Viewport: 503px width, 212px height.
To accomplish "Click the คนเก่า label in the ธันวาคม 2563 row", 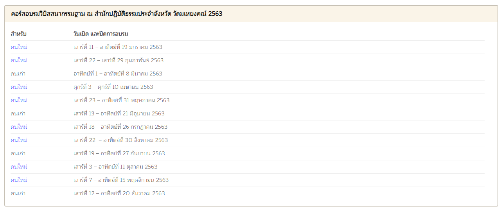I will coord(18,194).
